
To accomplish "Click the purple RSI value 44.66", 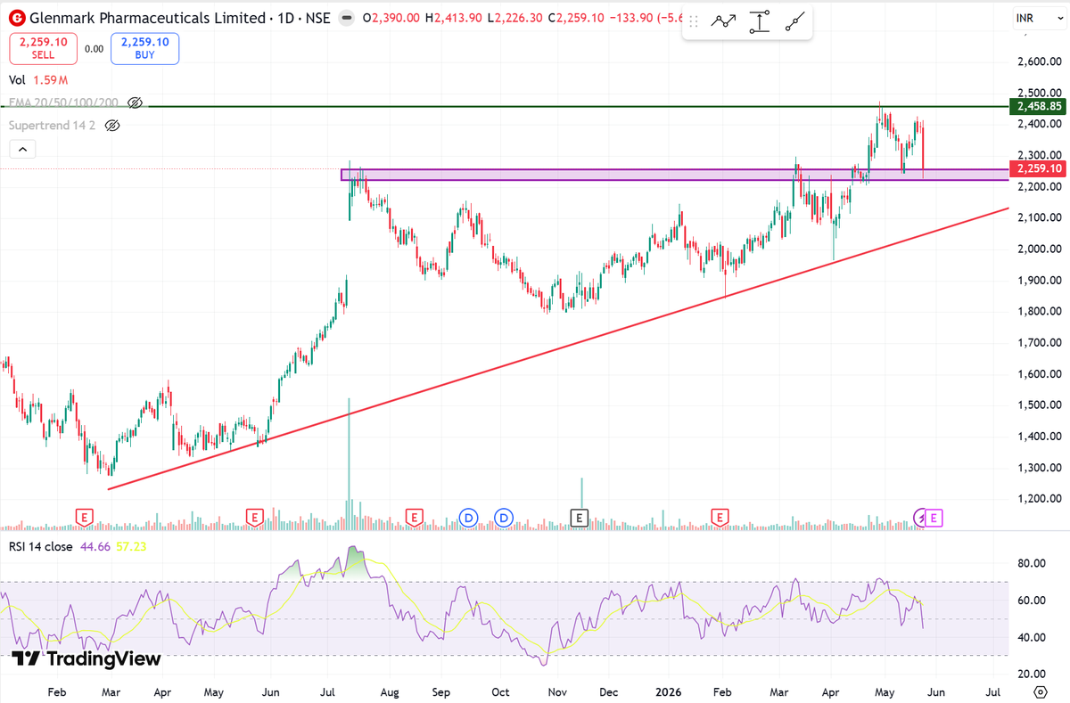I will [x=94, y=547].
